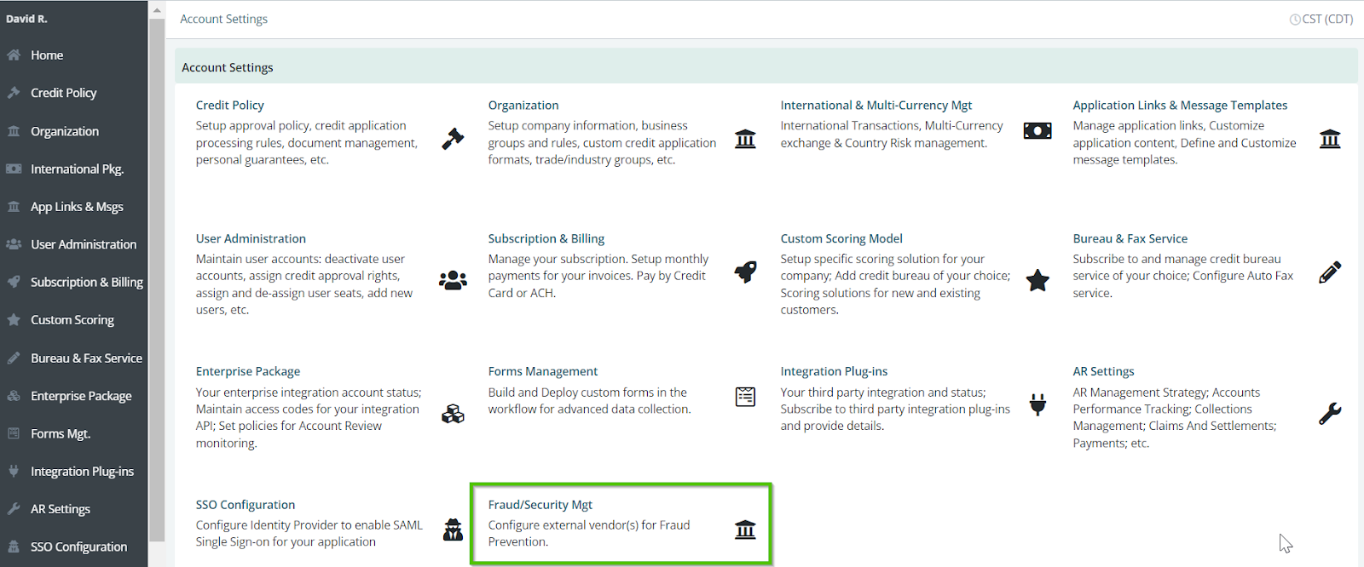Image resolution: width=1364 pixels, height=567 pixels.
Task: Open International & Multi-Currency Mgt link
Action: point(876,106)
